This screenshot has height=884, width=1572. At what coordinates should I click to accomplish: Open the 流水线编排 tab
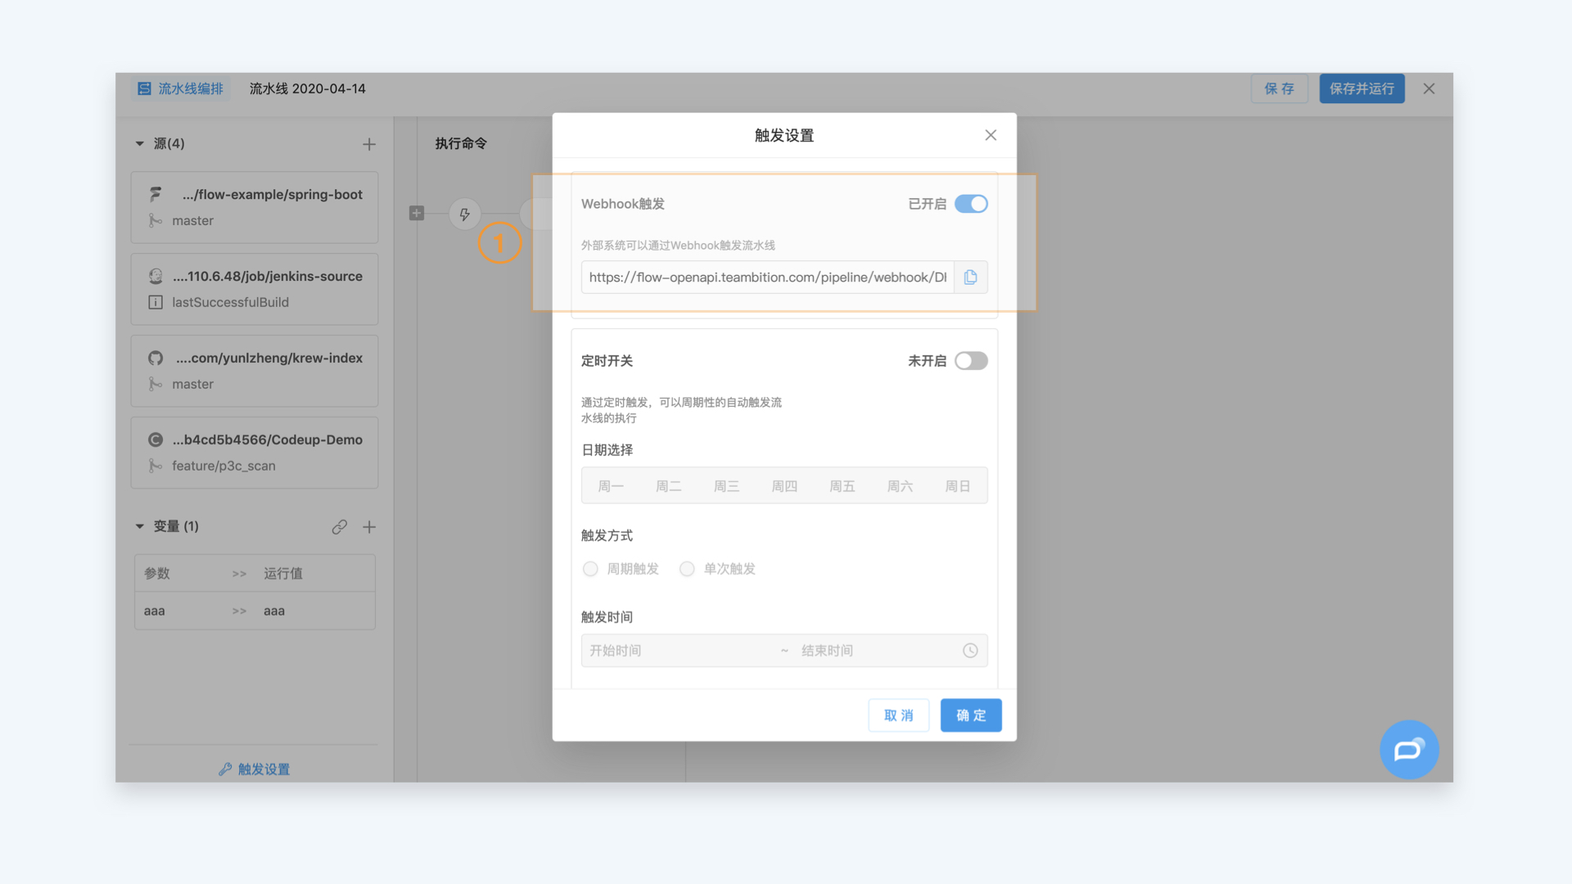pyautogui.click(x=180, y=88)
